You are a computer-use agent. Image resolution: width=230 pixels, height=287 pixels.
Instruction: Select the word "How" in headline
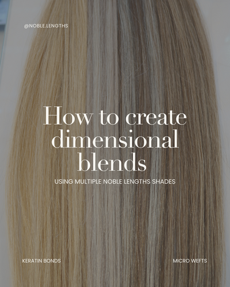coord(68,116)
